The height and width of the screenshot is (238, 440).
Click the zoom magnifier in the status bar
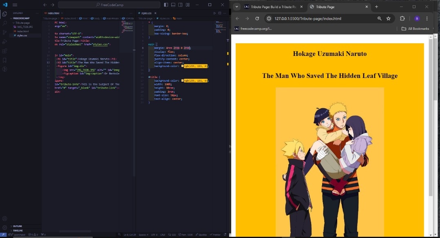tap(119, 235)
